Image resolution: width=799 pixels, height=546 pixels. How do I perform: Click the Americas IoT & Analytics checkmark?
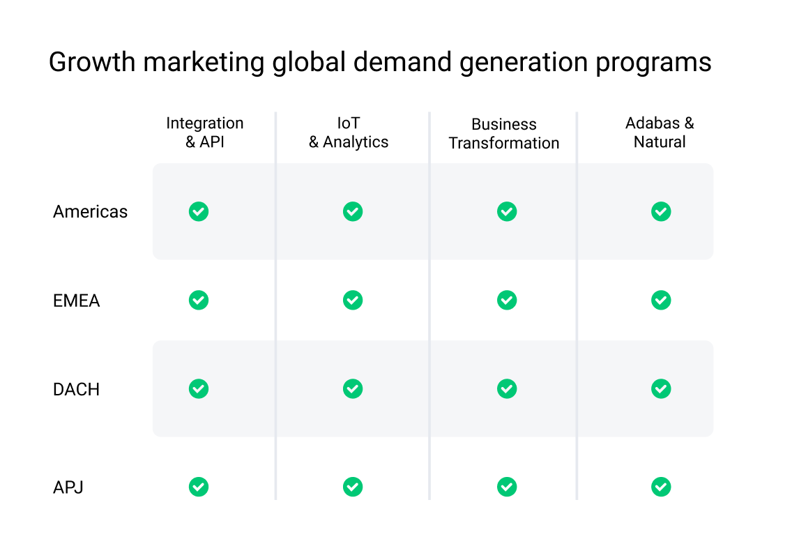pyautogui.click(x=353, y=211)
